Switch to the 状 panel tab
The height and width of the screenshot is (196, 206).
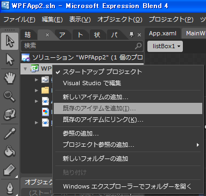(x=97, y=35)
